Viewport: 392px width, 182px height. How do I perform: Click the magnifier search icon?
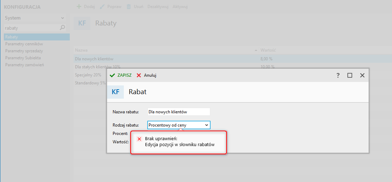click(x=62, y=28)
